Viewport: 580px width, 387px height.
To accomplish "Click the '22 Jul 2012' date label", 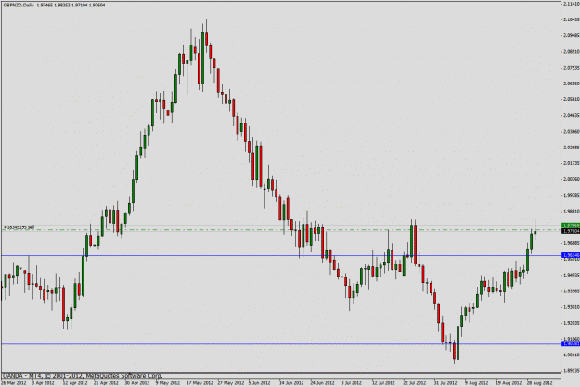I will click(x=415, y=383).
